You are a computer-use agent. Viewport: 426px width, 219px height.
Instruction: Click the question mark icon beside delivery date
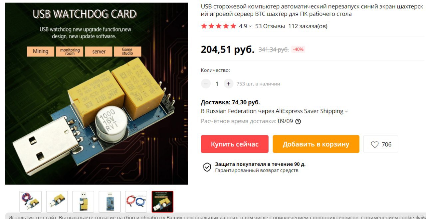(x=298, y=121)
